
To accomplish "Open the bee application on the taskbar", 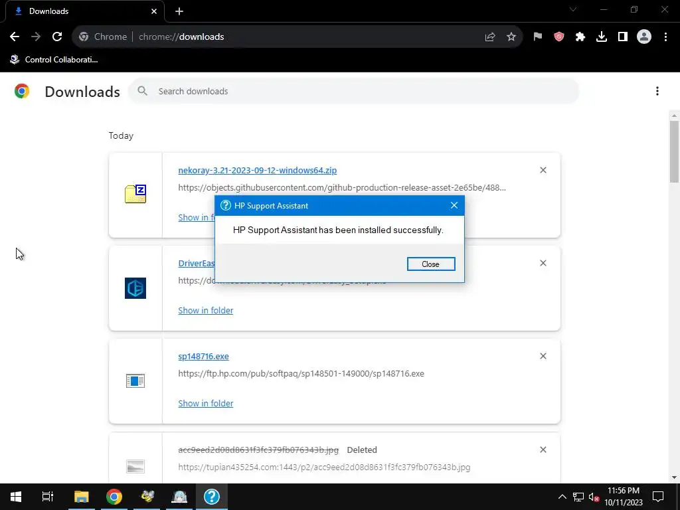I will click(147, 497).
